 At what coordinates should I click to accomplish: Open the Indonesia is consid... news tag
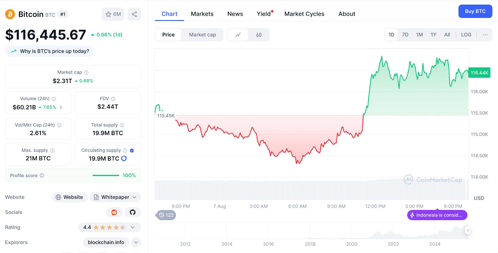tap(437, 215)
